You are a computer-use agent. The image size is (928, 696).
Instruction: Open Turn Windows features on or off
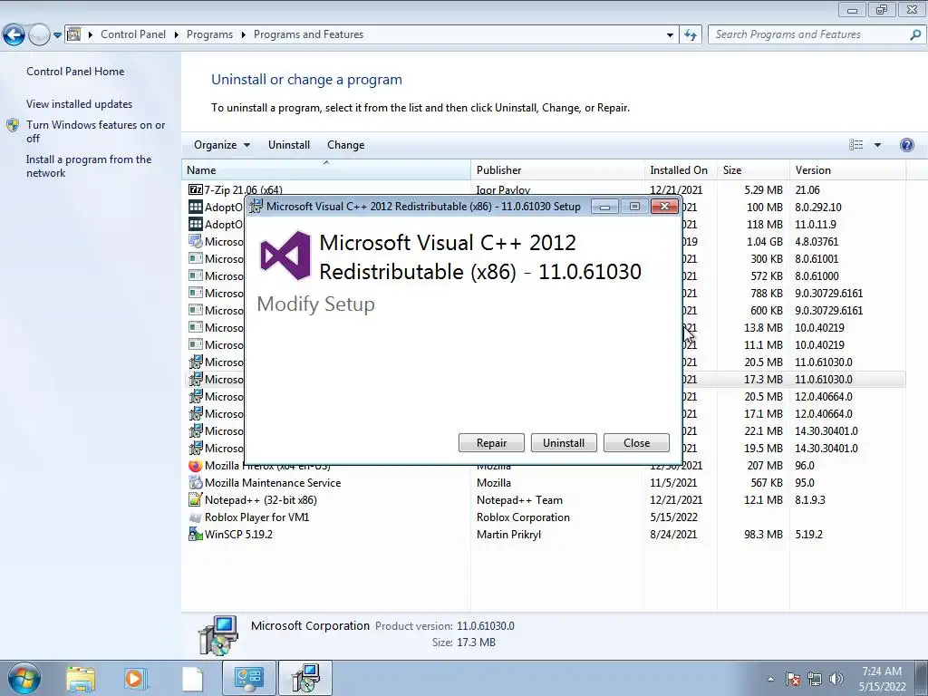point(96,131)
